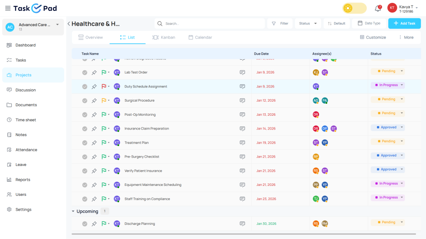Tick the Pre-Surgery Checklist completion circle
The image size is (426, 239).
point(84,157)
